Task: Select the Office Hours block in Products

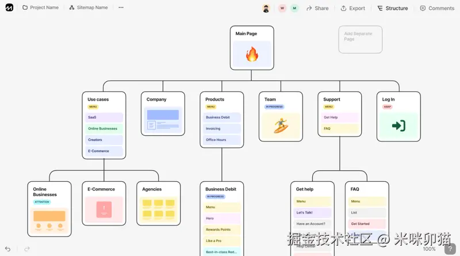Action: coord(222,140)
